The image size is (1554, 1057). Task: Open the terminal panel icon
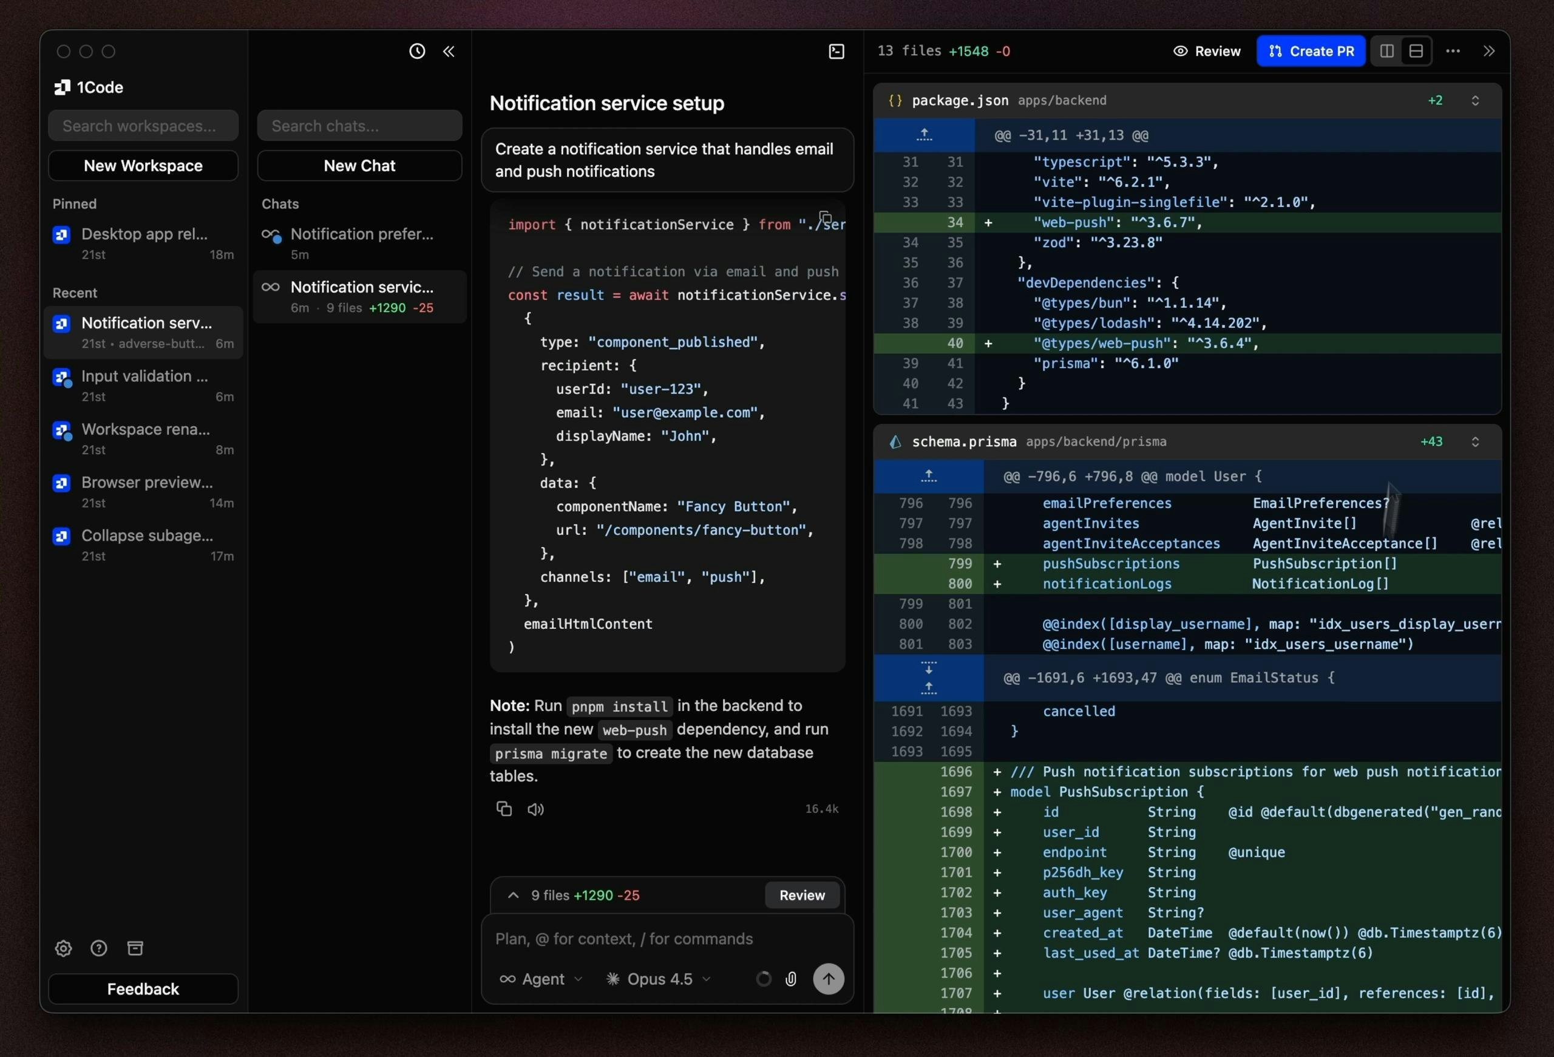(836, 51)
